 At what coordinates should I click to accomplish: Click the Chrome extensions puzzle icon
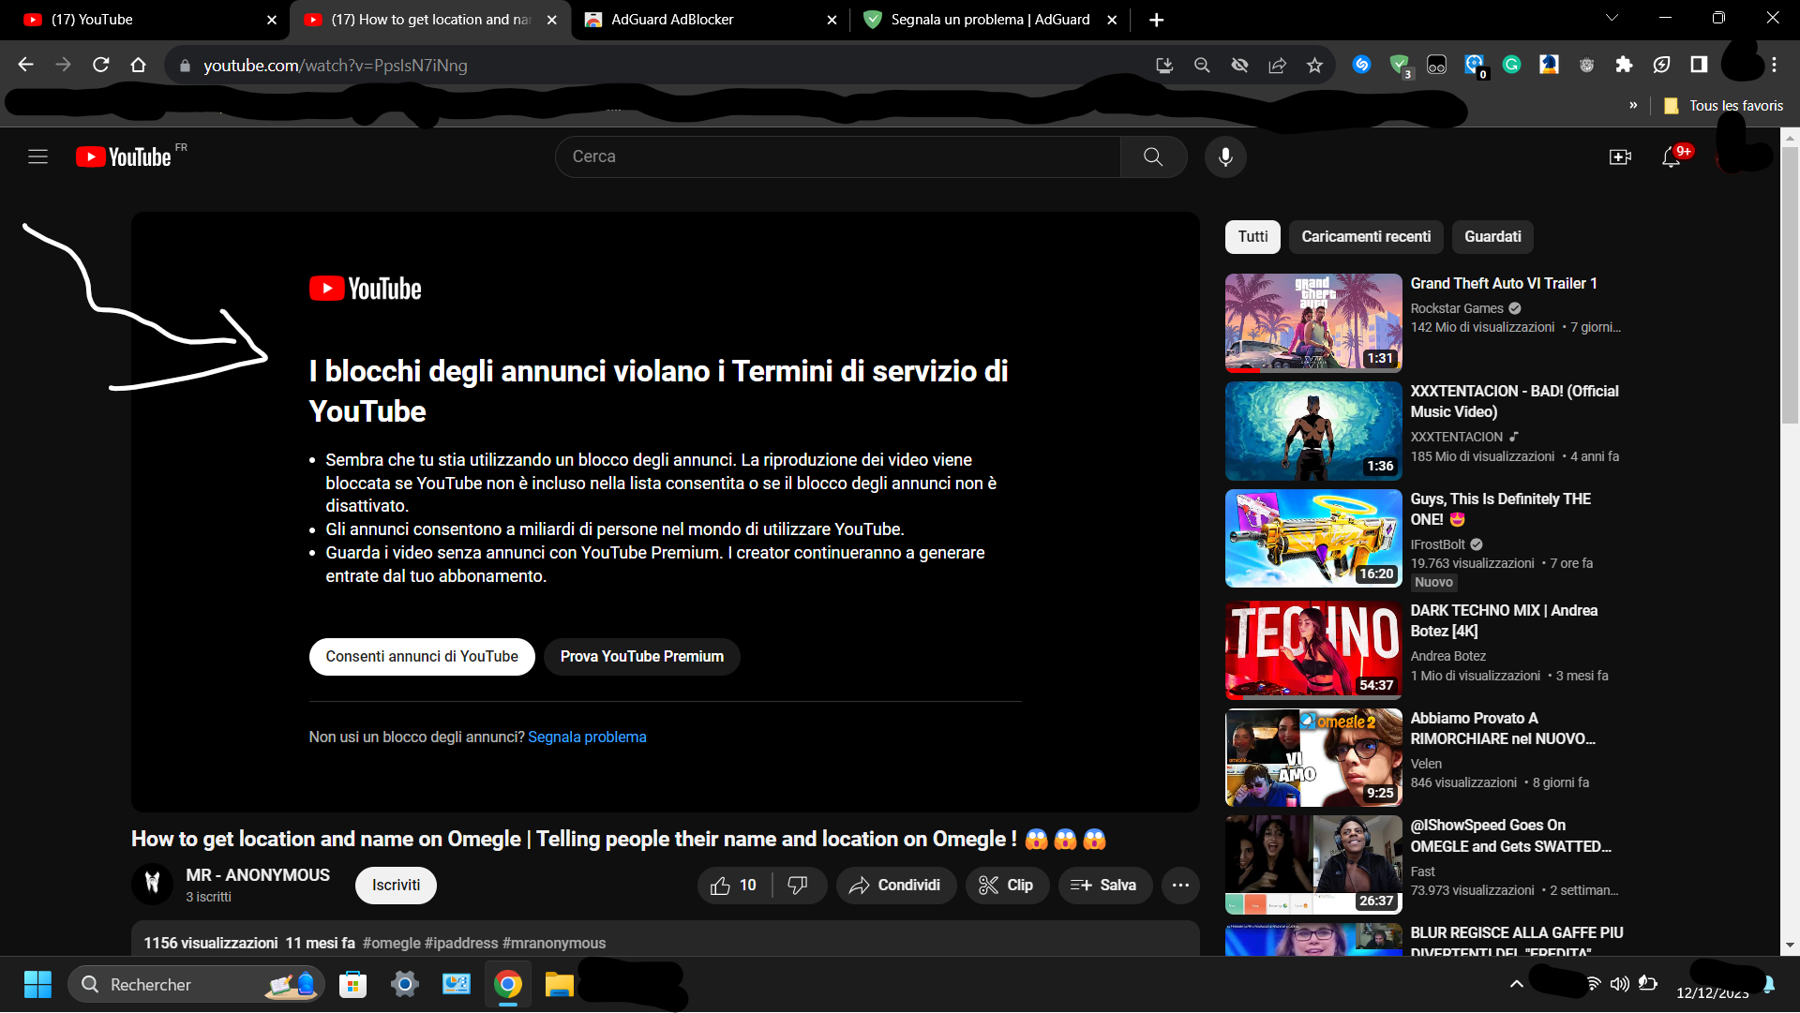click(1624, 65)
